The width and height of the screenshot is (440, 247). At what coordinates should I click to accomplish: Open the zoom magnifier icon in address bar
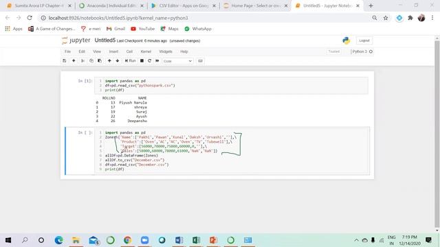[375, 18]
